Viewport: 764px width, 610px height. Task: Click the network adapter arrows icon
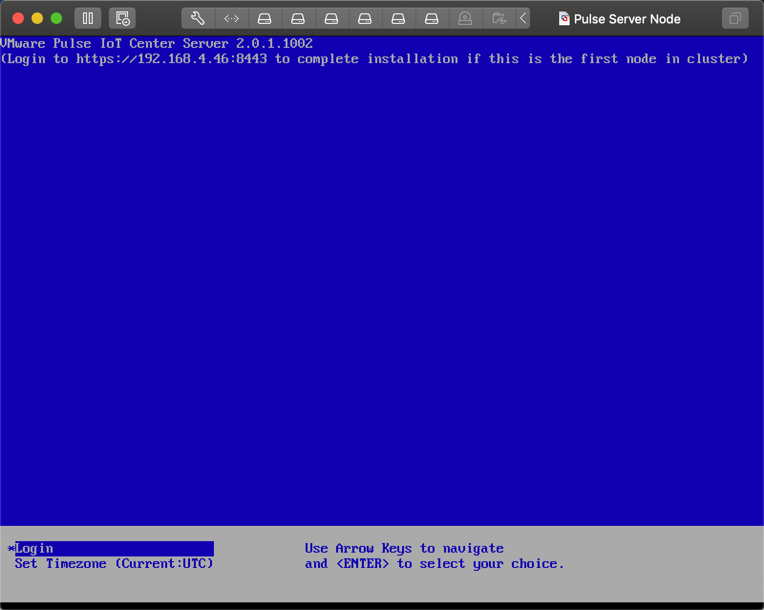(232, 19)
